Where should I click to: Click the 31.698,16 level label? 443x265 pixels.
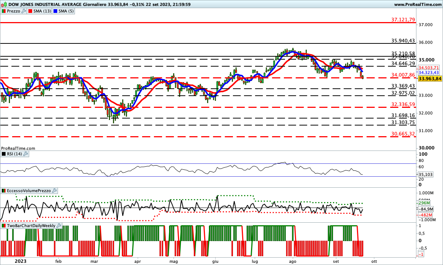[x=403, y=116]
